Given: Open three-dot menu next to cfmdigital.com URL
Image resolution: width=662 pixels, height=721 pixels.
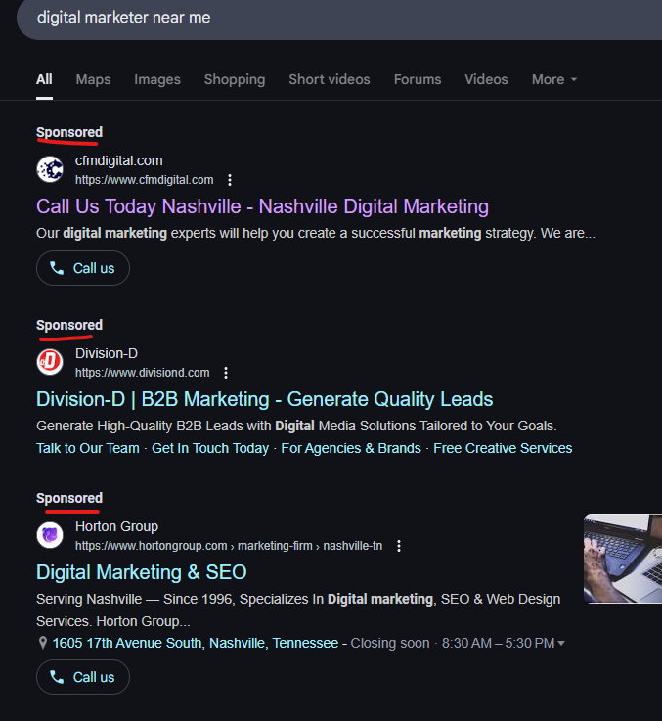Looking at the screenshot, I should pyautogui.click(x=230, y=180).
